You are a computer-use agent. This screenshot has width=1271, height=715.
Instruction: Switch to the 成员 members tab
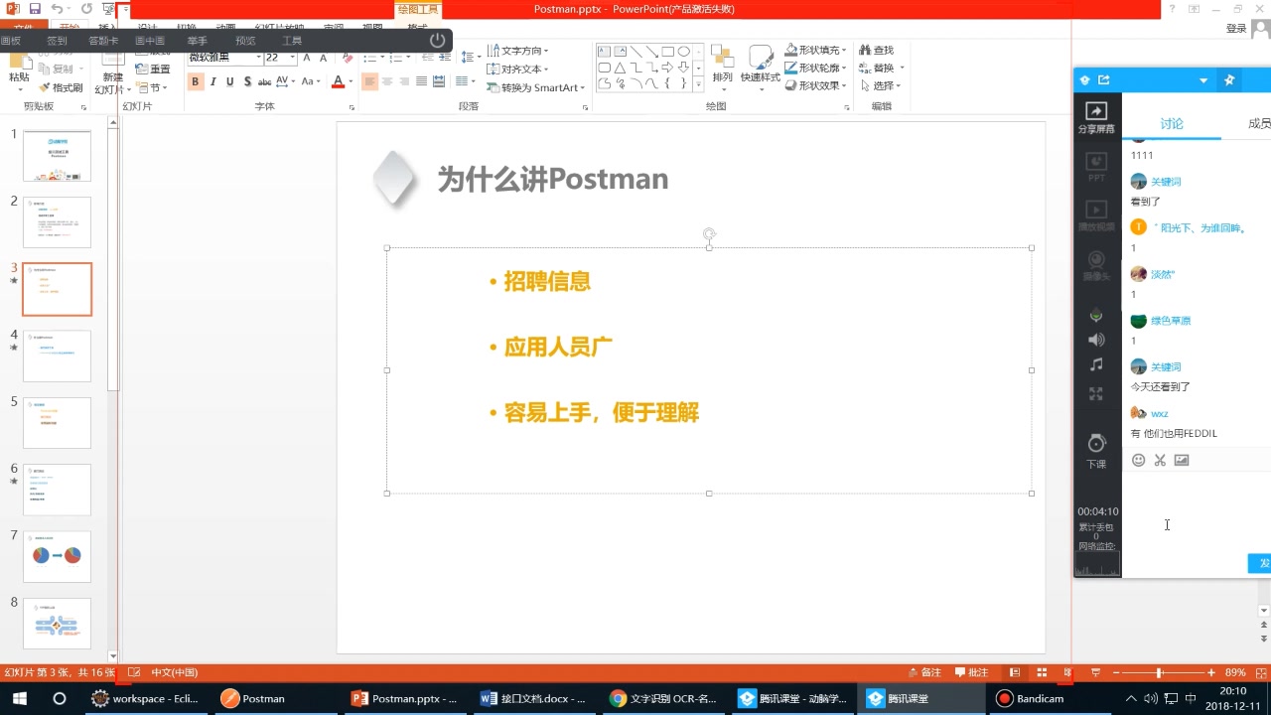click(x=1259, y=123)
